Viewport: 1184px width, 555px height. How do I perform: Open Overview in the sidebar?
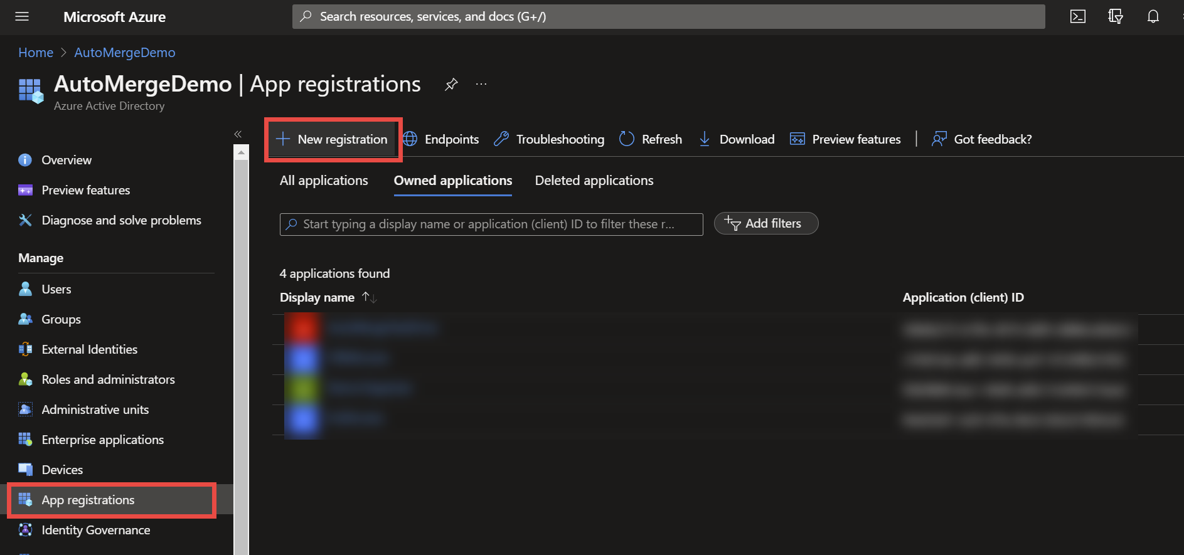click(x=67, y=160)
